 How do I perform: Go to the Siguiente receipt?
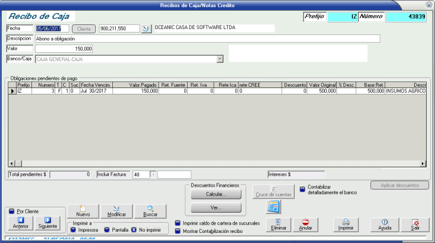48,222
